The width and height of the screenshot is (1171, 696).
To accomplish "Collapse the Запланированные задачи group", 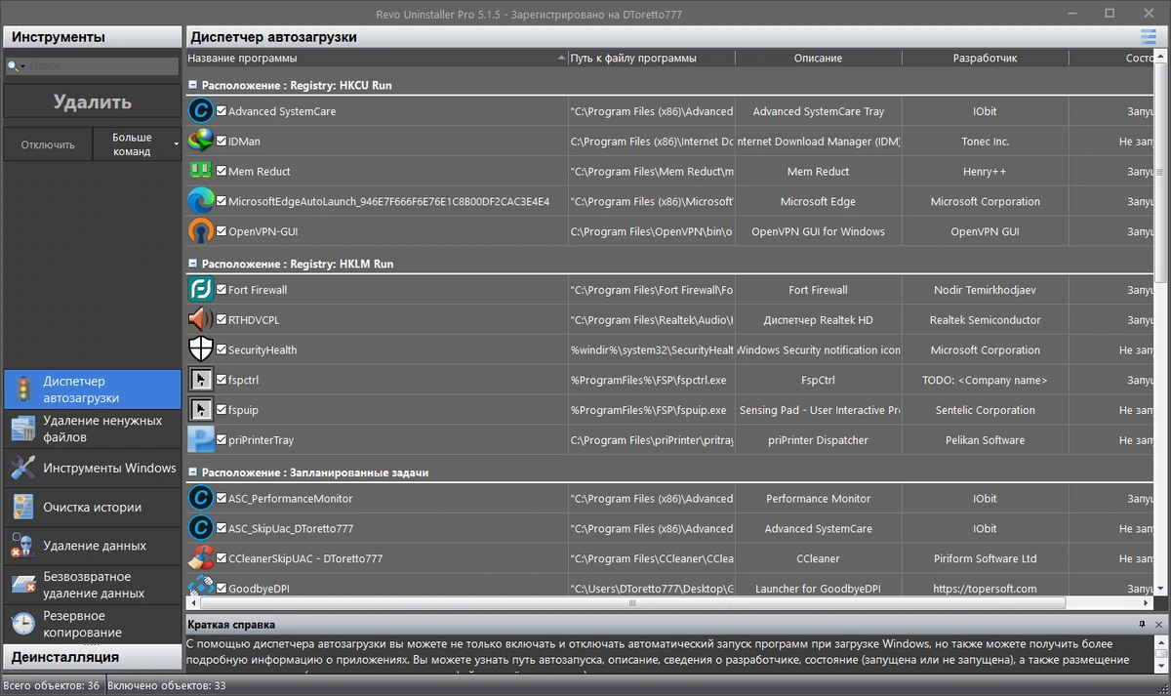I will tap(193, 472).
